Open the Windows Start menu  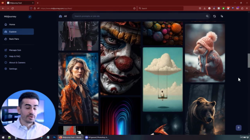click(3, 137)
